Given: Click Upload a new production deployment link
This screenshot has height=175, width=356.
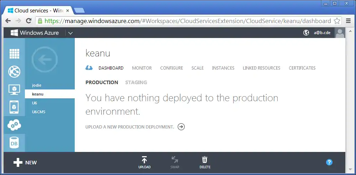Looking at the screenshot, I should pos(130,127).
